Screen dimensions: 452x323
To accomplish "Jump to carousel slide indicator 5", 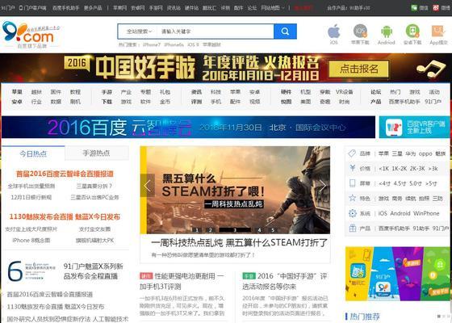I will tap(273, 230).
